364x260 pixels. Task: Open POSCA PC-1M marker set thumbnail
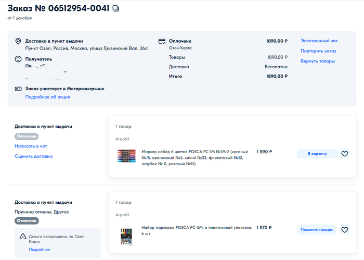pyautogui.click(x=126, y=156)
